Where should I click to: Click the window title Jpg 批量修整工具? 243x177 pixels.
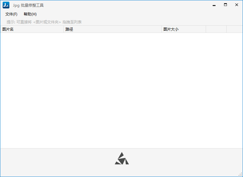[28, 5]
